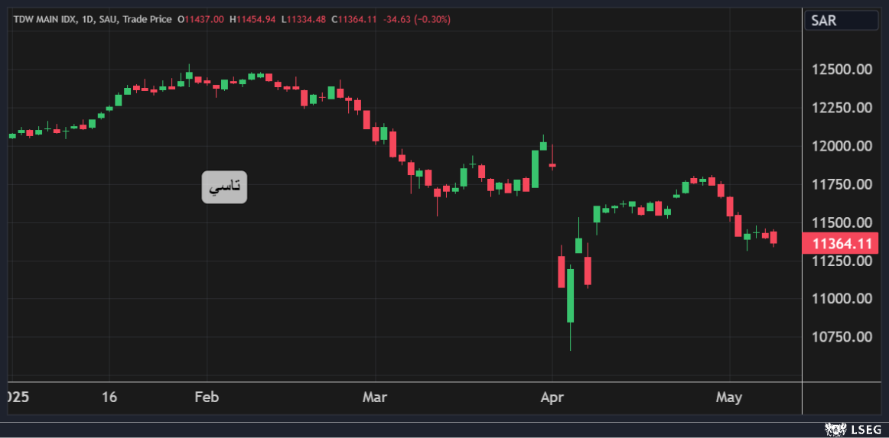Image resolution: width=889 pixels, height=438 pixels.
Task: Click the Feb label on time axis
Action: (207, 397)
